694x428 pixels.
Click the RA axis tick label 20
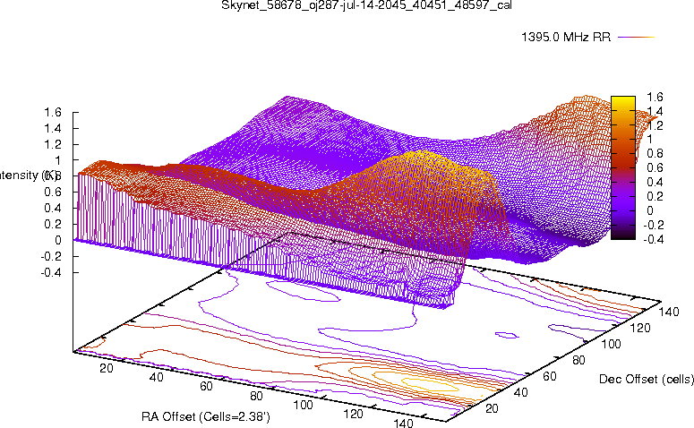pyautogui.click(x=108, y=368)
